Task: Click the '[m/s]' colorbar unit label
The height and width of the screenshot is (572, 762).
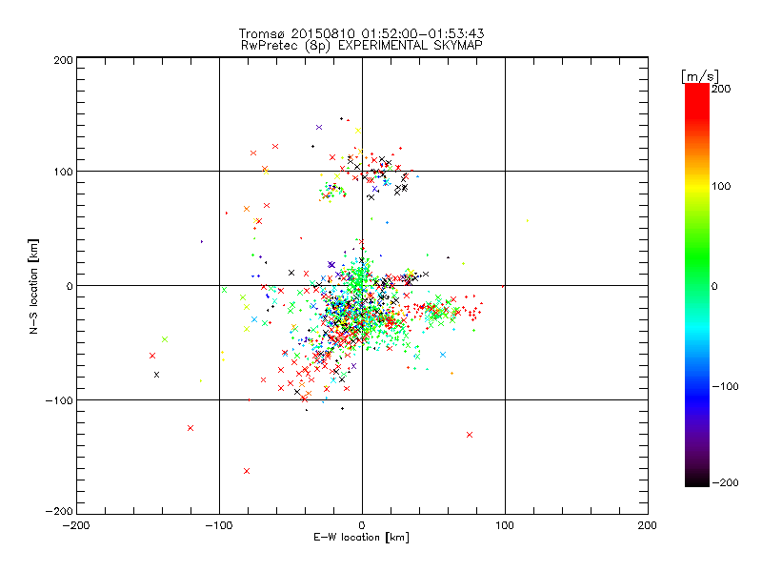Action: pos(700,76)
